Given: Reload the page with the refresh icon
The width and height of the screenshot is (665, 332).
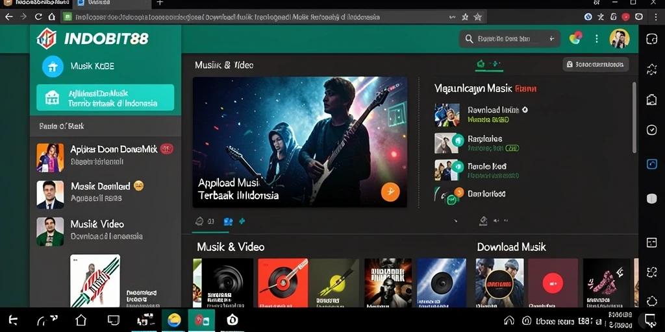Looking at the screenshot, I should tap(38, 17).
